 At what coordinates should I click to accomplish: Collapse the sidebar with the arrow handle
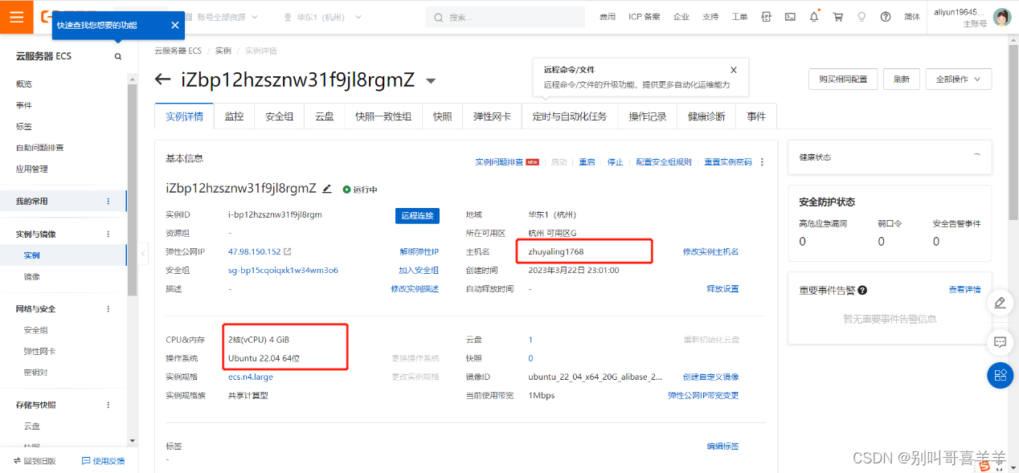coord(143,254)
